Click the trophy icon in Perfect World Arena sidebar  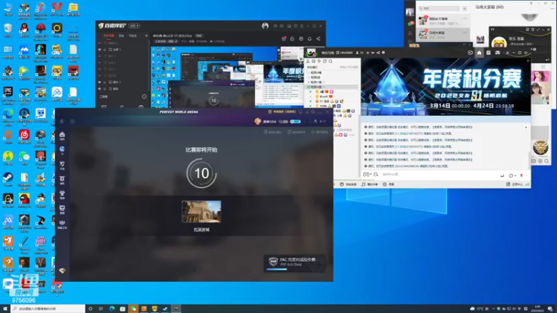[x=62, y=194]
